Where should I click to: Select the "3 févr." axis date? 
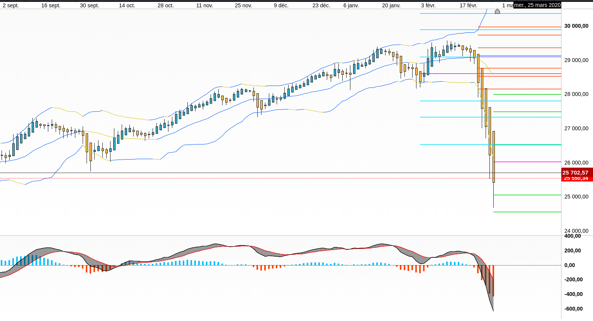pos(428,5)
